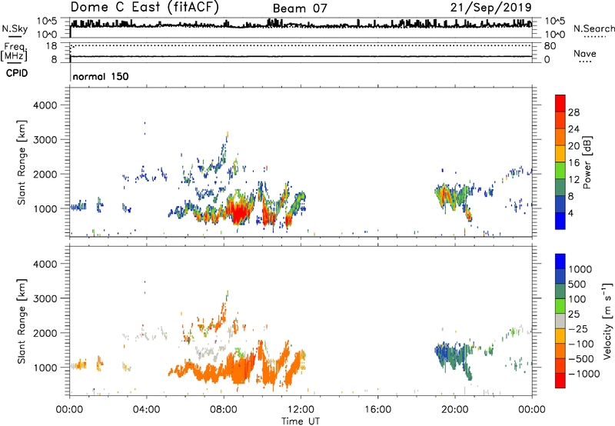
Task: Click the 'Beam 07' label
Action: (300, 8)
